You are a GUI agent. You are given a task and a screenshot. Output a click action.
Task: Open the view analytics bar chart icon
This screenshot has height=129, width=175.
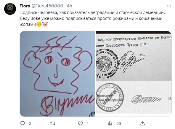click(110, 124)
